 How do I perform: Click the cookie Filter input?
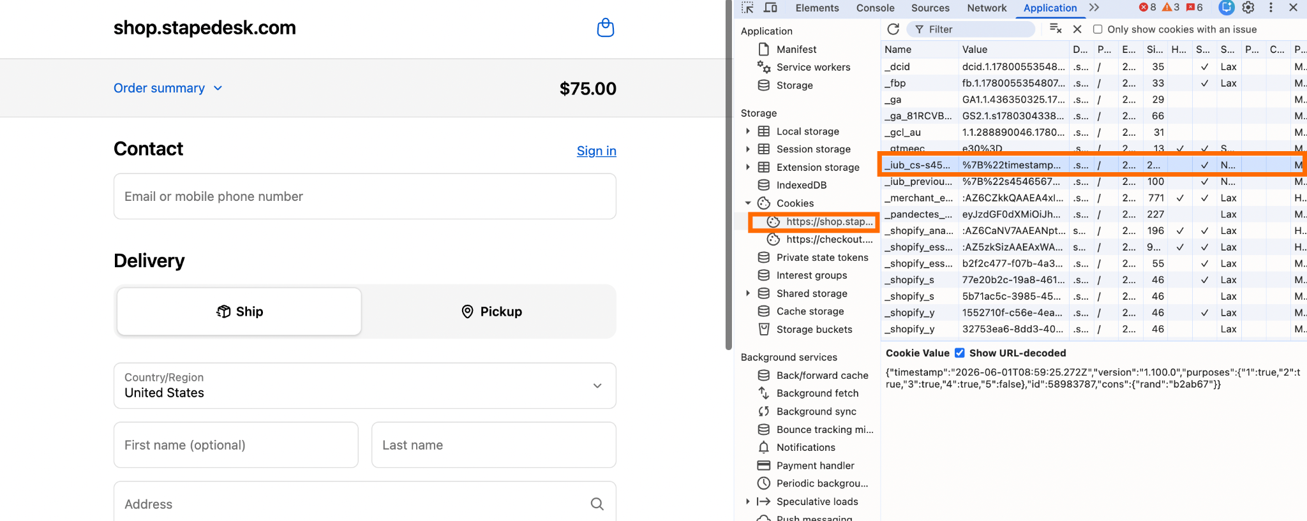pos(971,29)
